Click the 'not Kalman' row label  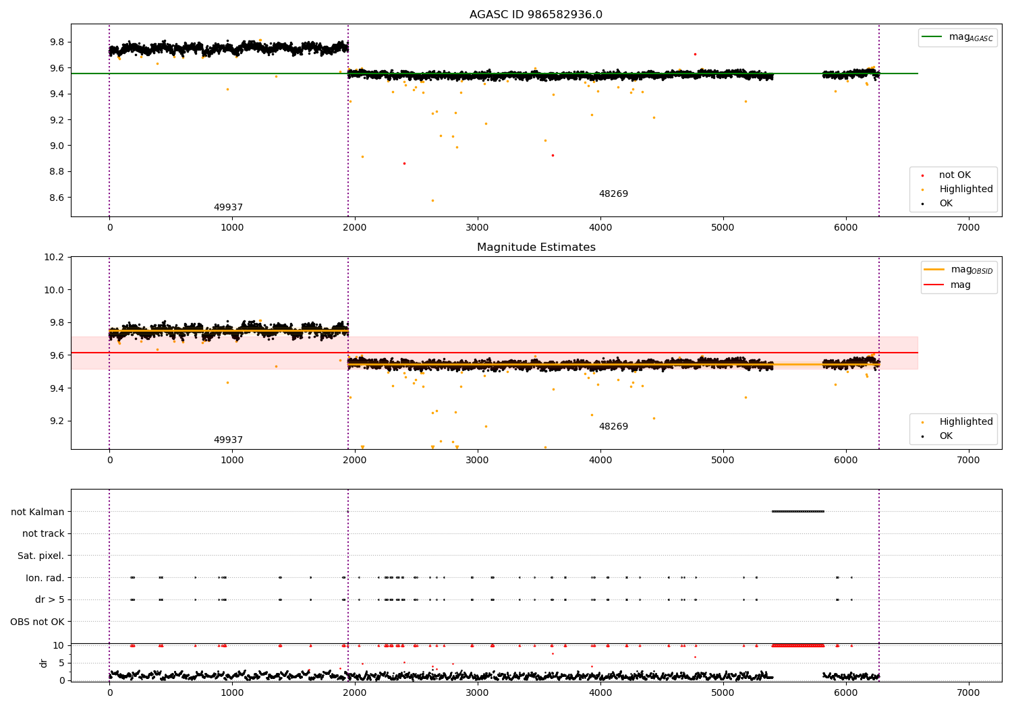[x=38, y=512]
